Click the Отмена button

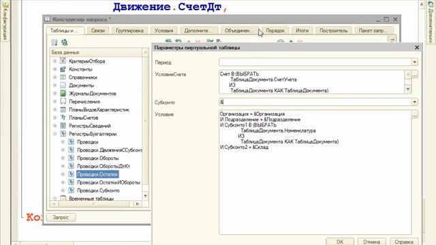coord(371,242)
